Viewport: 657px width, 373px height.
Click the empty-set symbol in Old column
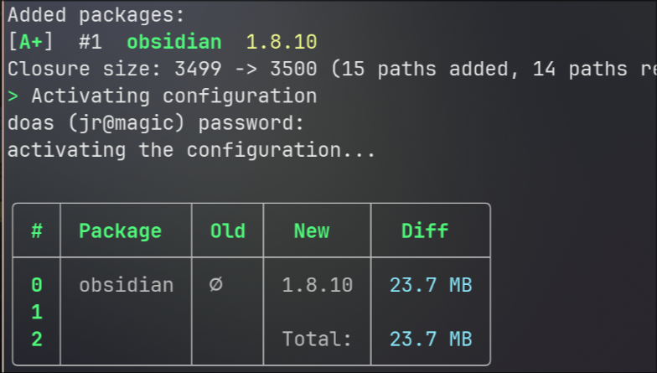click(216, 285)
